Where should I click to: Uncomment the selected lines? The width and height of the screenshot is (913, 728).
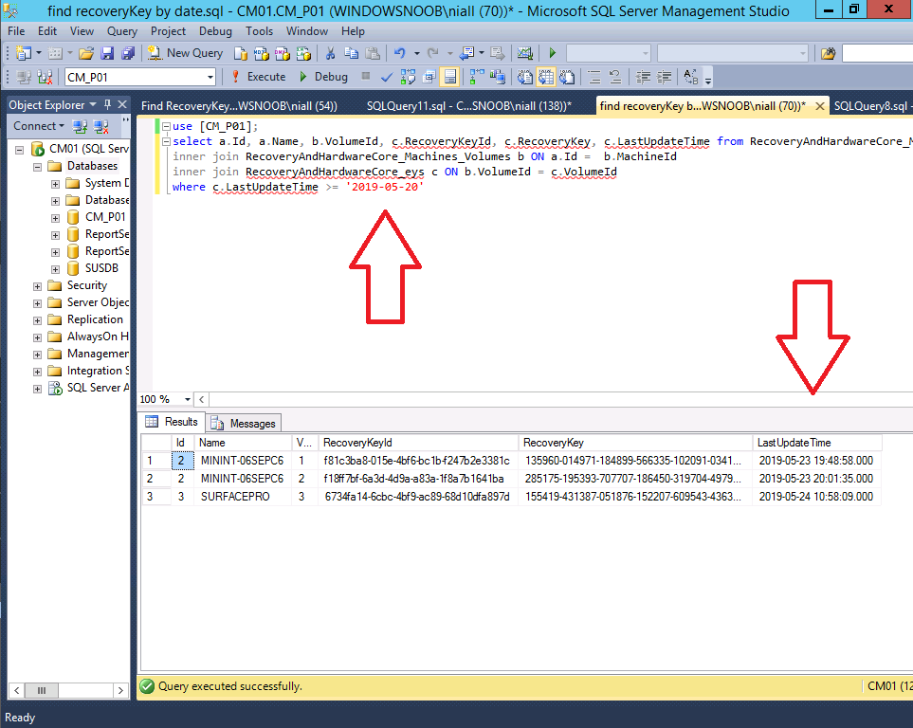click(x=615, y=77)
